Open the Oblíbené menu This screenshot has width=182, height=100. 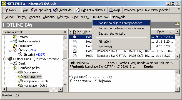49,17
